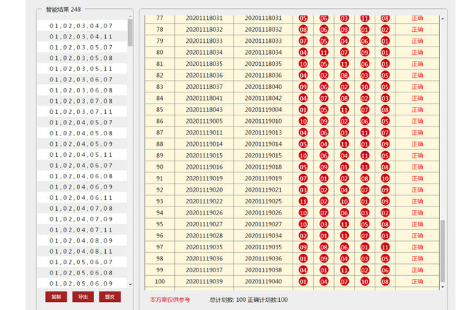Click start period 20201119026 in row 94

pyautogui.click(x=204, y=213)
